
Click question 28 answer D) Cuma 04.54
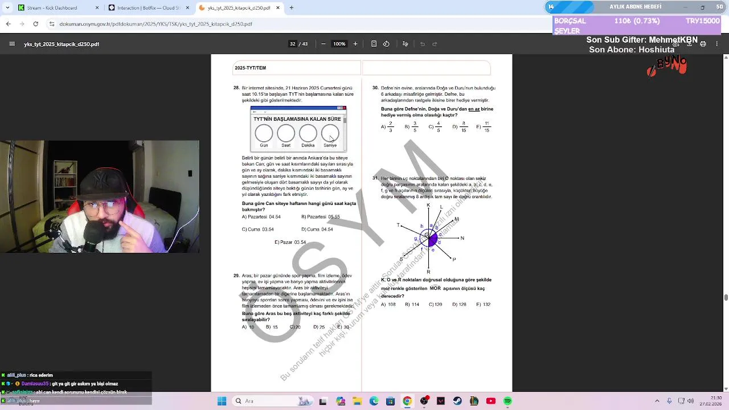pos(317,229)
